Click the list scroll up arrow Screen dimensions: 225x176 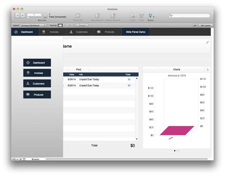(137, 78)
